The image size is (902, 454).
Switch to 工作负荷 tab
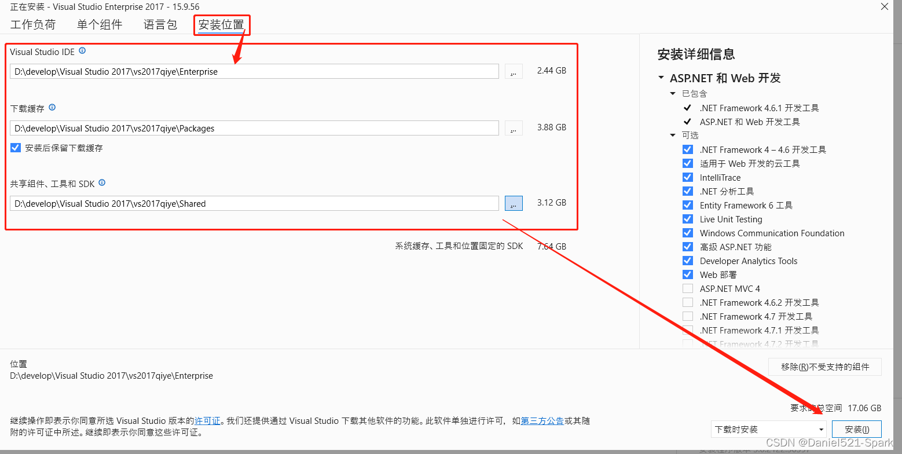[33, 24]
